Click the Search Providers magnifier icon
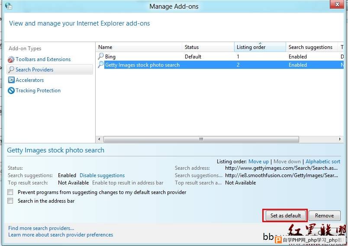Image resolution: width=348 pixels, height=246 pixels. [x=11, y=70]
